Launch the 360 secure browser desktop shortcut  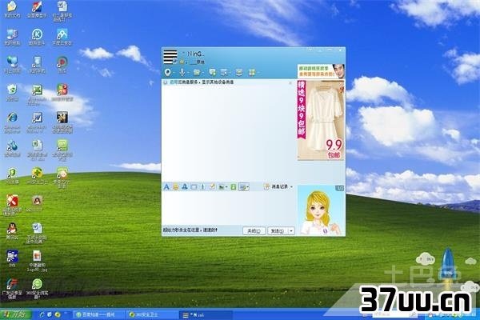pyautogui.click(x=37, y=289)
